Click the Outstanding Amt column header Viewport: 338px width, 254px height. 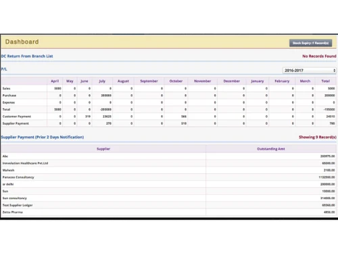(271, 149)
